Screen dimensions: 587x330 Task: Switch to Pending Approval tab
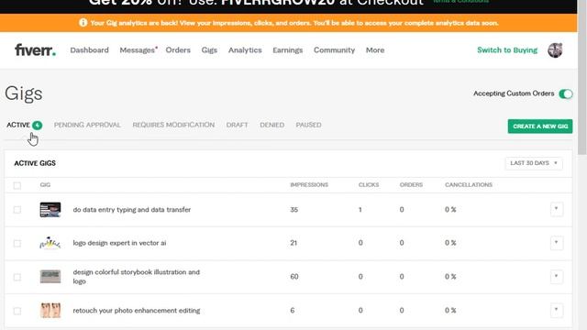[87, 125]
